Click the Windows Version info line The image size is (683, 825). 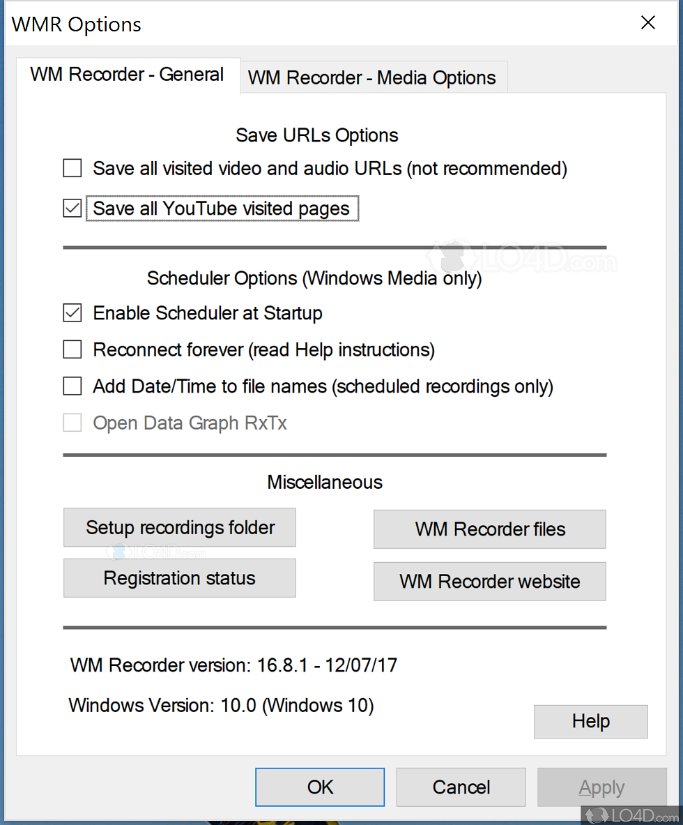click(x=221, y=705)
